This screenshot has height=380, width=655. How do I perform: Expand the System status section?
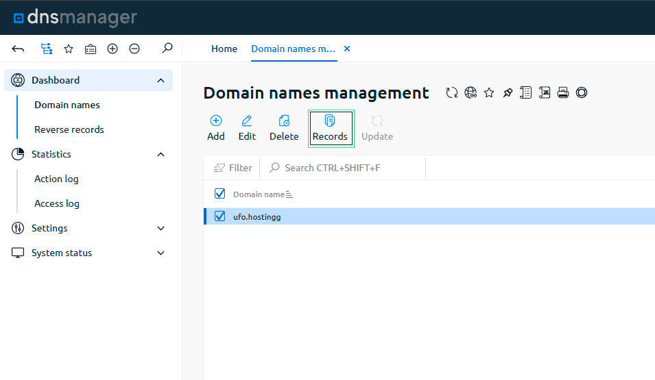pos(160,253)
